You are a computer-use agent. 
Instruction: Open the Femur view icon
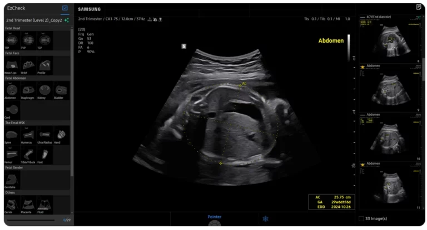[x=12, y=155]
